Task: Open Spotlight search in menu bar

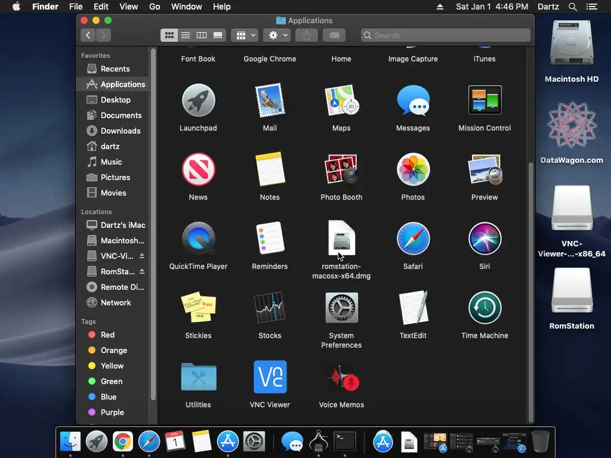Action: pos(572,7)
